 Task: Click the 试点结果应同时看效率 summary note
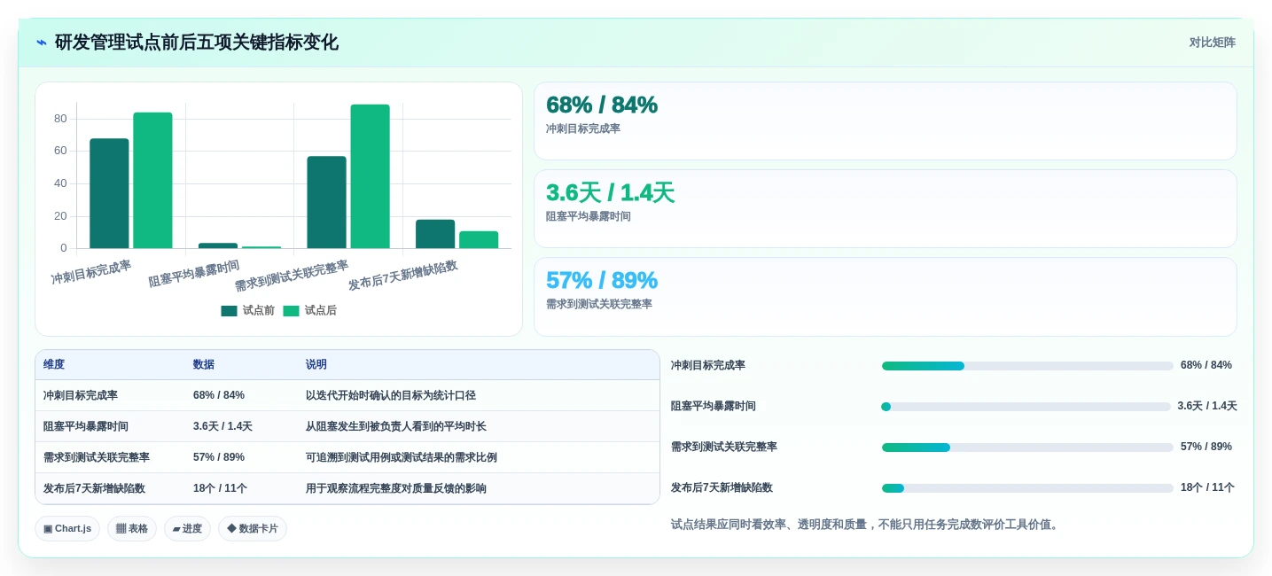click(x=866, y=525)
